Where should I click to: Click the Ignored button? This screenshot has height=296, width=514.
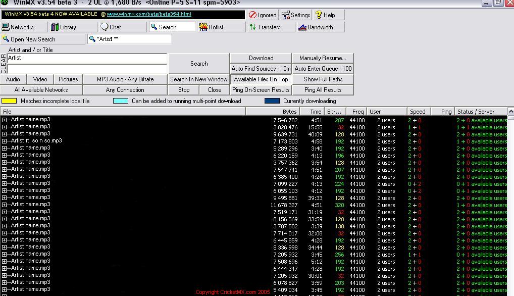[263, 15]
